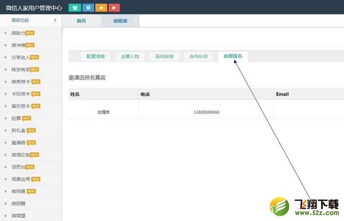Open 微招聘 in the sidebar
Image resolution: width=344 pixels, height=221 pixels.
tap(31, 204)
